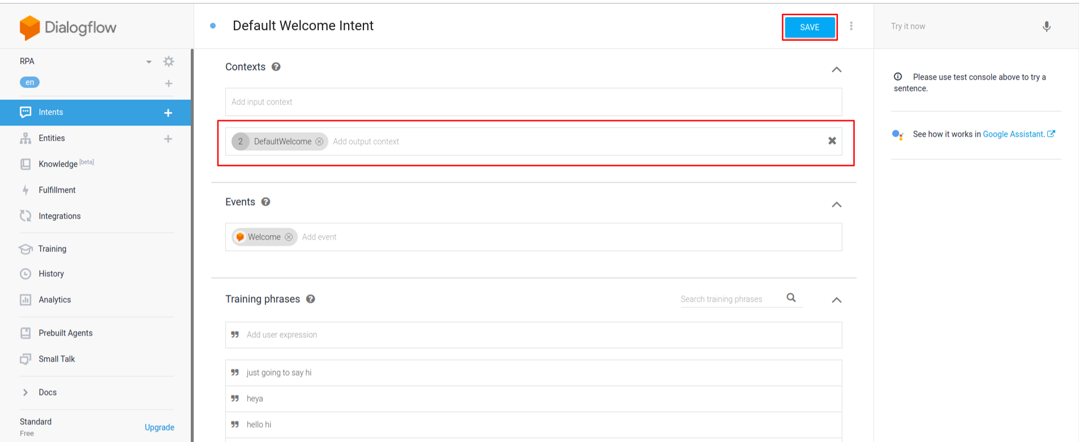Collapse the Contexts section
The height and width of the screenshot is (442, 1079).
836,70
